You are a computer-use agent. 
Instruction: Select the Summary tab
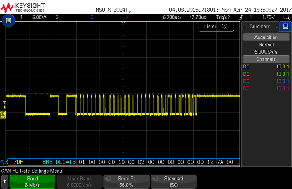coord(259,26)
